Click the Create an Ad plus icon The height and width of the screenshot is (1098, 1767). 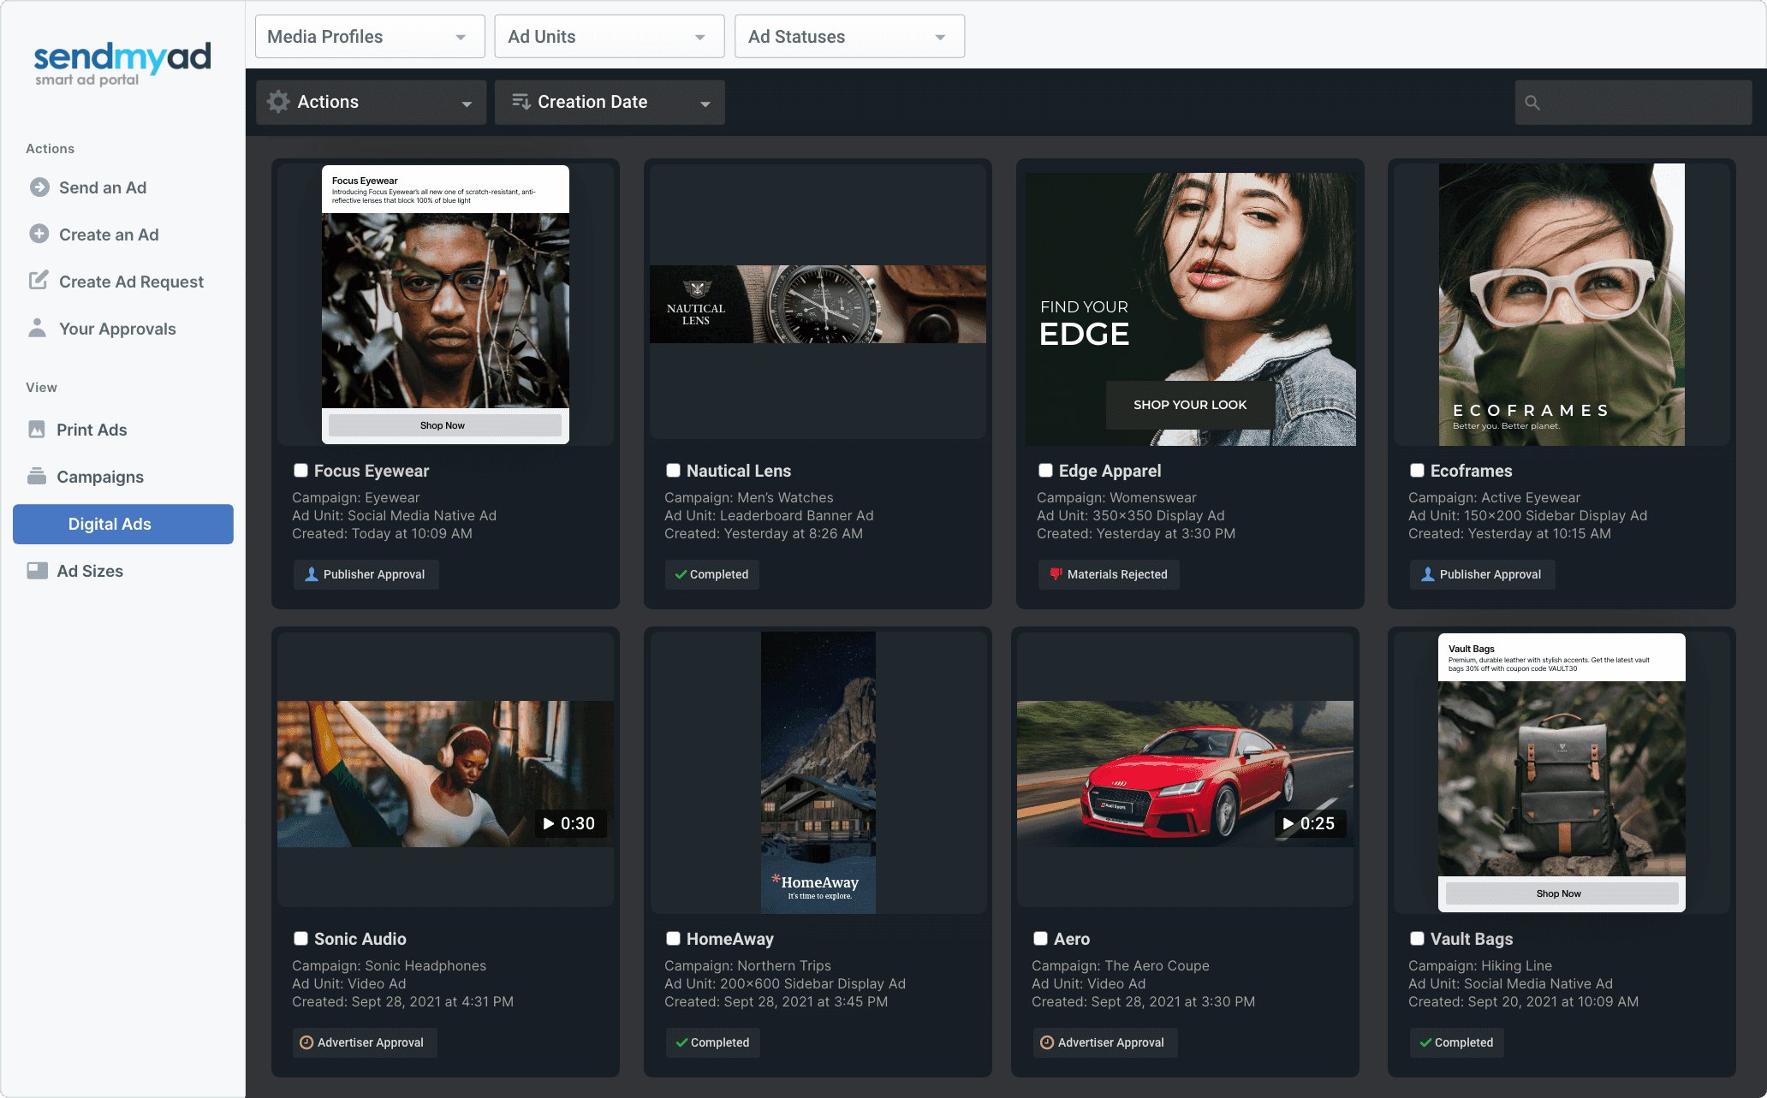point(39,234)
